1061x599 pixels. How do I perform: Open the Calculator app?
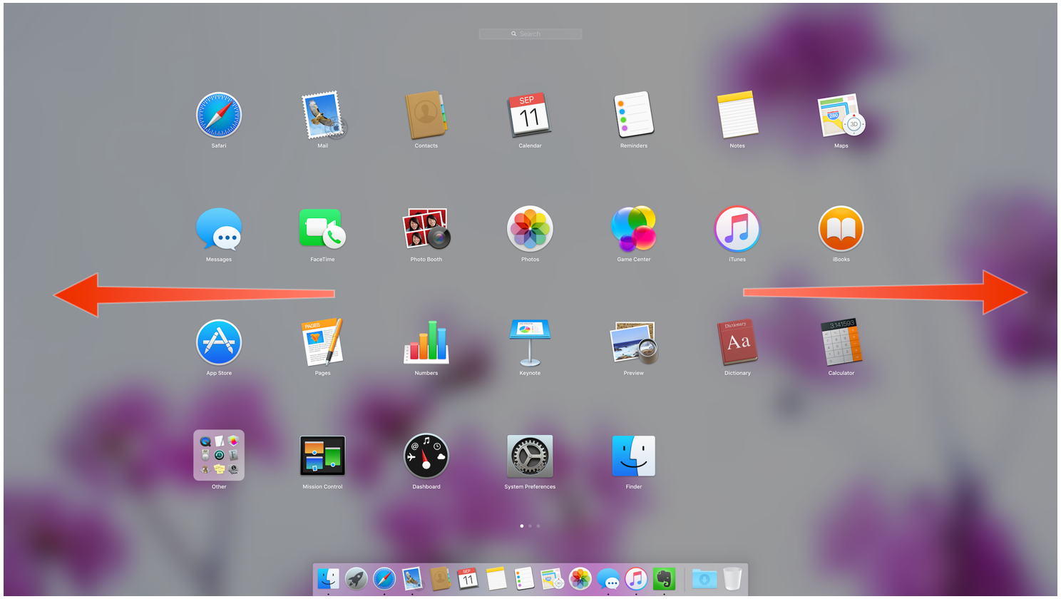(x=841, y=342)
